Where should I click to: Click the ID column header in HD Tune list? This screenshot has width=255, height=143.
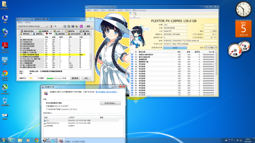(x=32, y=37)
